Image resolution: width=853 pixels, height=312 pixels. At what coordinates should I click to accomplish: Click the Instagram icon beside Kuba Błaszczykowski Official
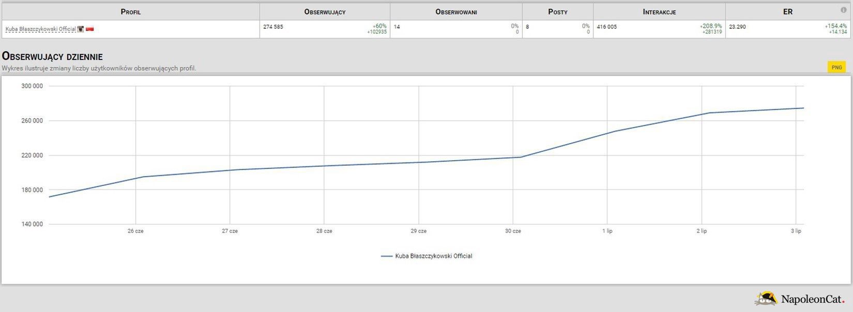(x=81, y=29)
